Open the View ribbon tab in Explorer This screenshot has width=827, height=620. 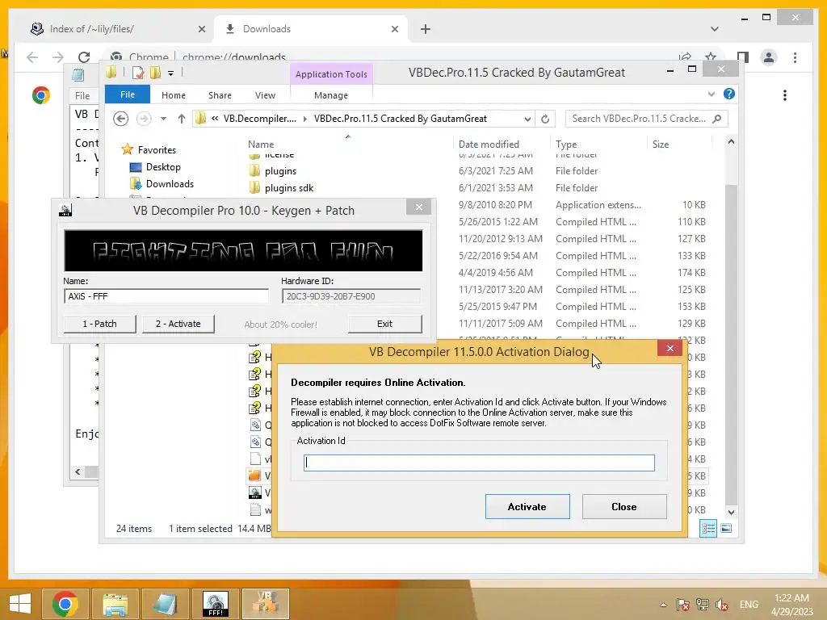click(x=265, y=95)
